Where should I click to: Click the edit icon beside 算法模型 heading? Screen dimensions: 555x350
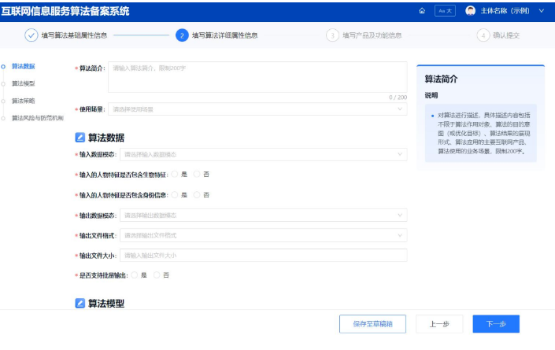pos(80,304)
